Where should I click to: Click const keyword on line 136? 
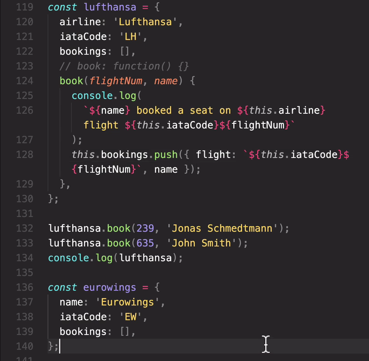pos(62,288)
